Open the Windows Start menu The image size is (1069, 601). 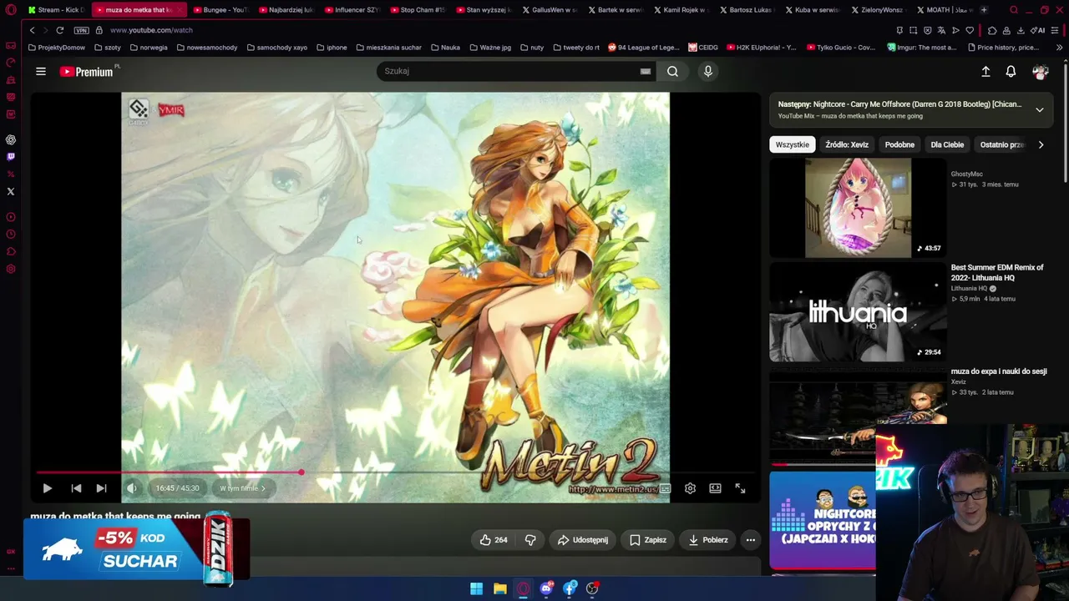point(476,588)
